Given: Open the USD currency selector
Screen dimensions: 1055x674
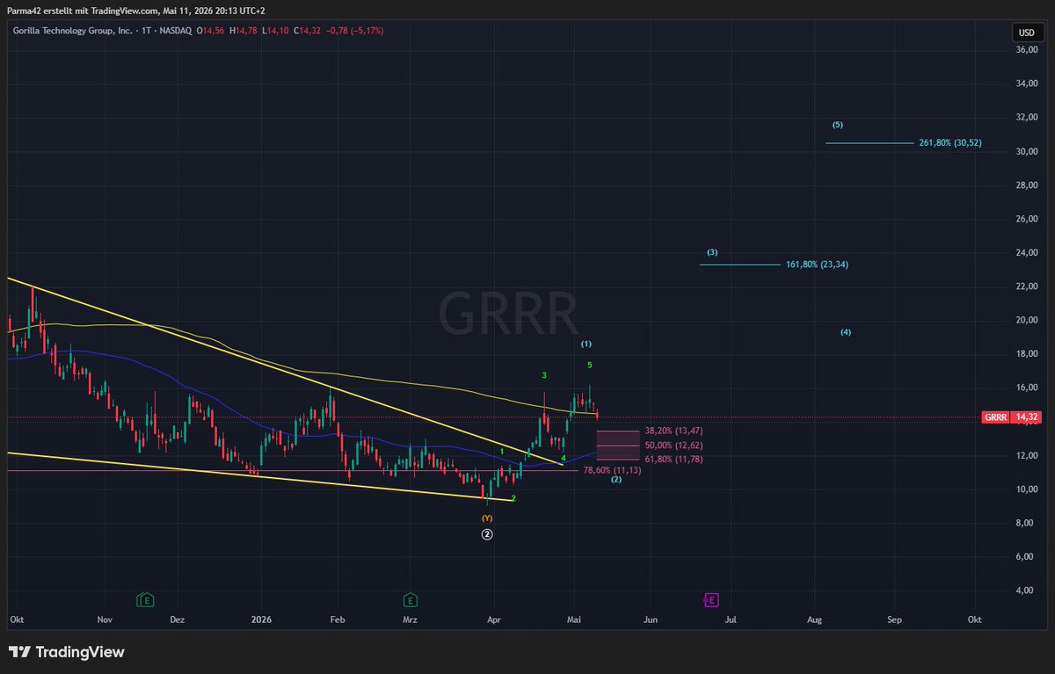Looking at the screenshot, I should pos(1026,33).
